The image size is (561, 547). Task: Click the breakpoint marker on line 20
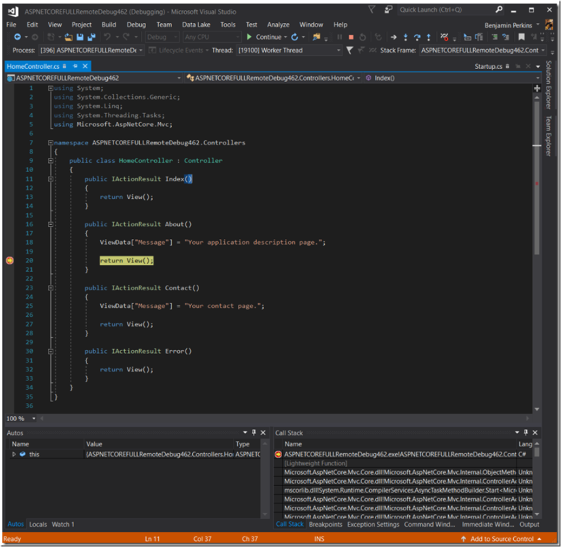tap(10, 260)
